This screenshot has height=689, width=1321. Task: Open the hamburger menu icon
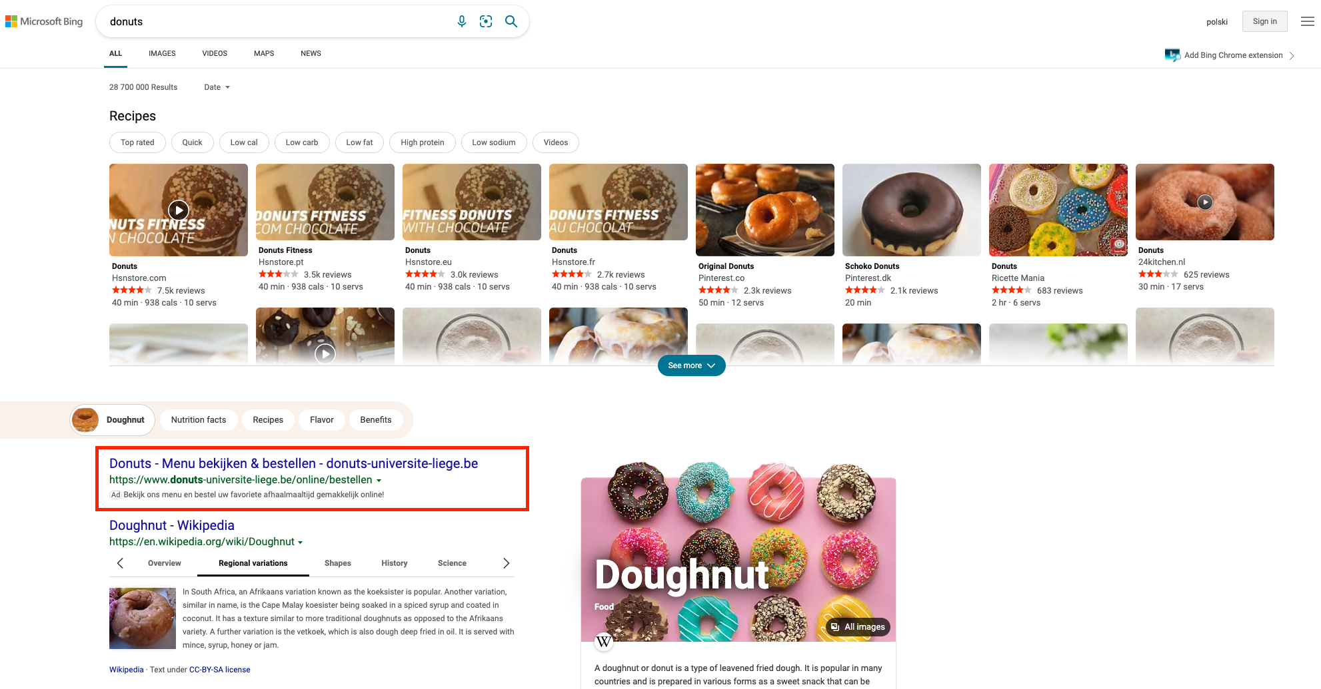[x=1308, y=21]
